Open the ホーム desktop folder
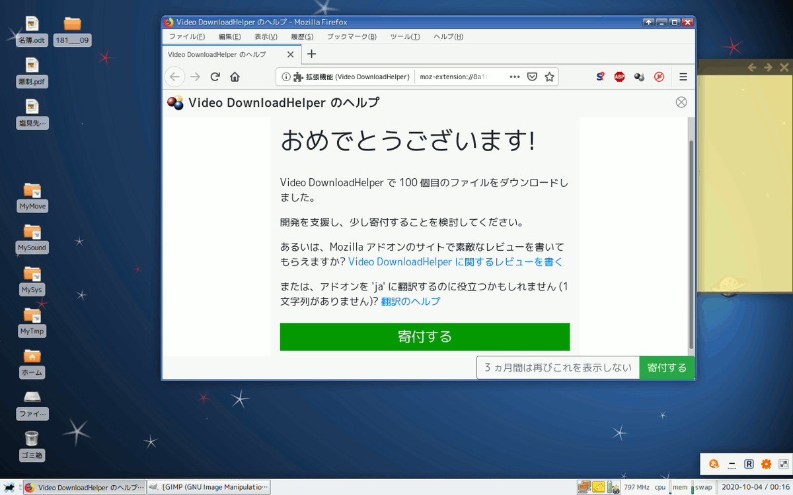The image size is (793, 495). coord(32,363)
